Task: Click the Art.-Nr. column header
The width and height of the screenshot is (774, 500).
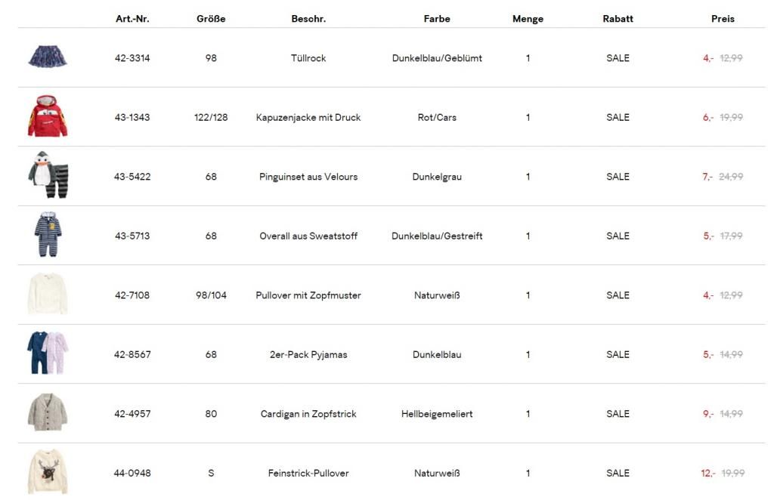Action: pos(132,19)
